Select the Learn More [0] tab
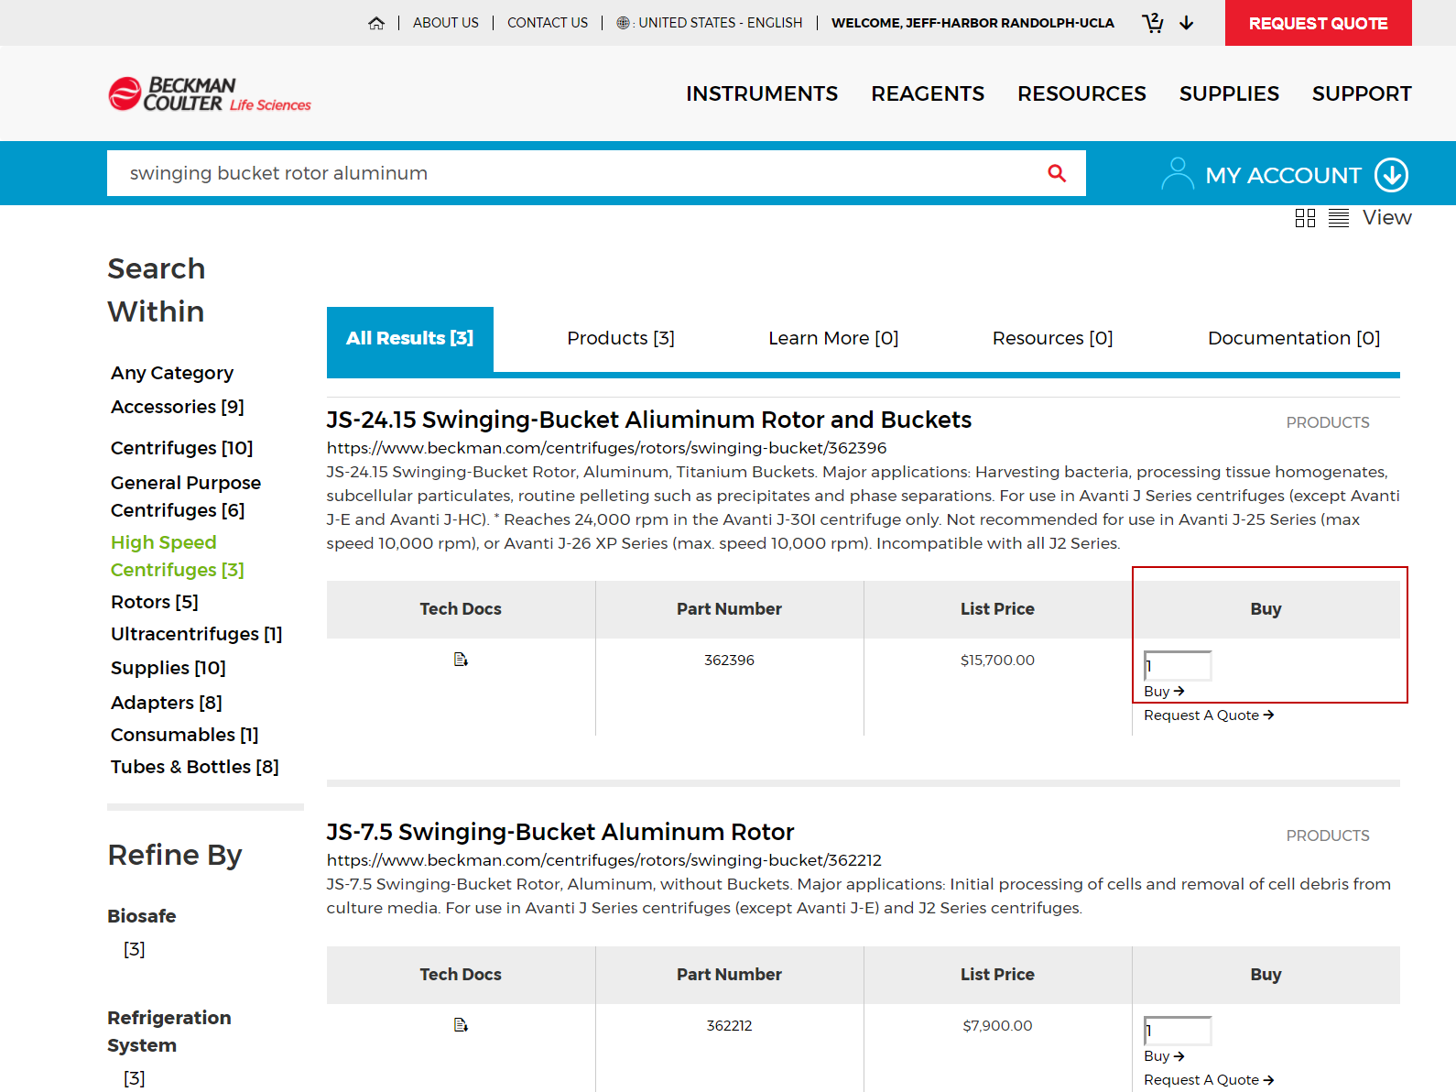This screenshot has height=1092, width=1456. pyautogui.click(x=833, y=338)
